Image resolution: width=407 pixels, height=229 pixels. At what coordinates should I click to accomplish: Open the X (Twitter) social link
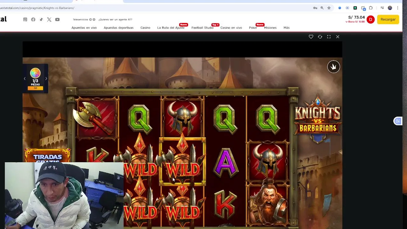(49, 19)
